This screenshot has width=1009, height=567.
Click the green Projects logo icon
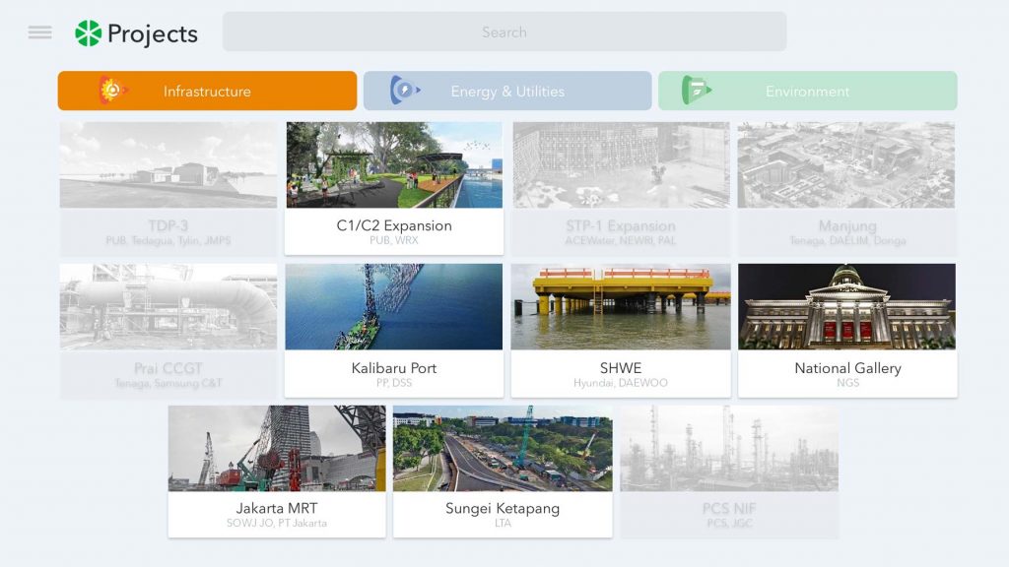tap(88, 33)
